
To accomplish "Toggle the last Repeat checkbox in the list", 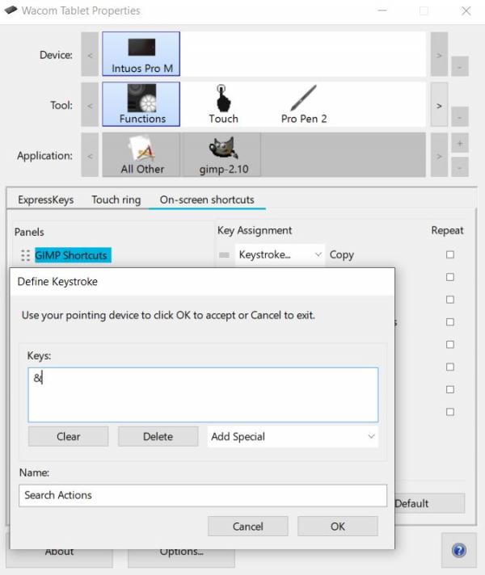I will click(x=450, y=412).
